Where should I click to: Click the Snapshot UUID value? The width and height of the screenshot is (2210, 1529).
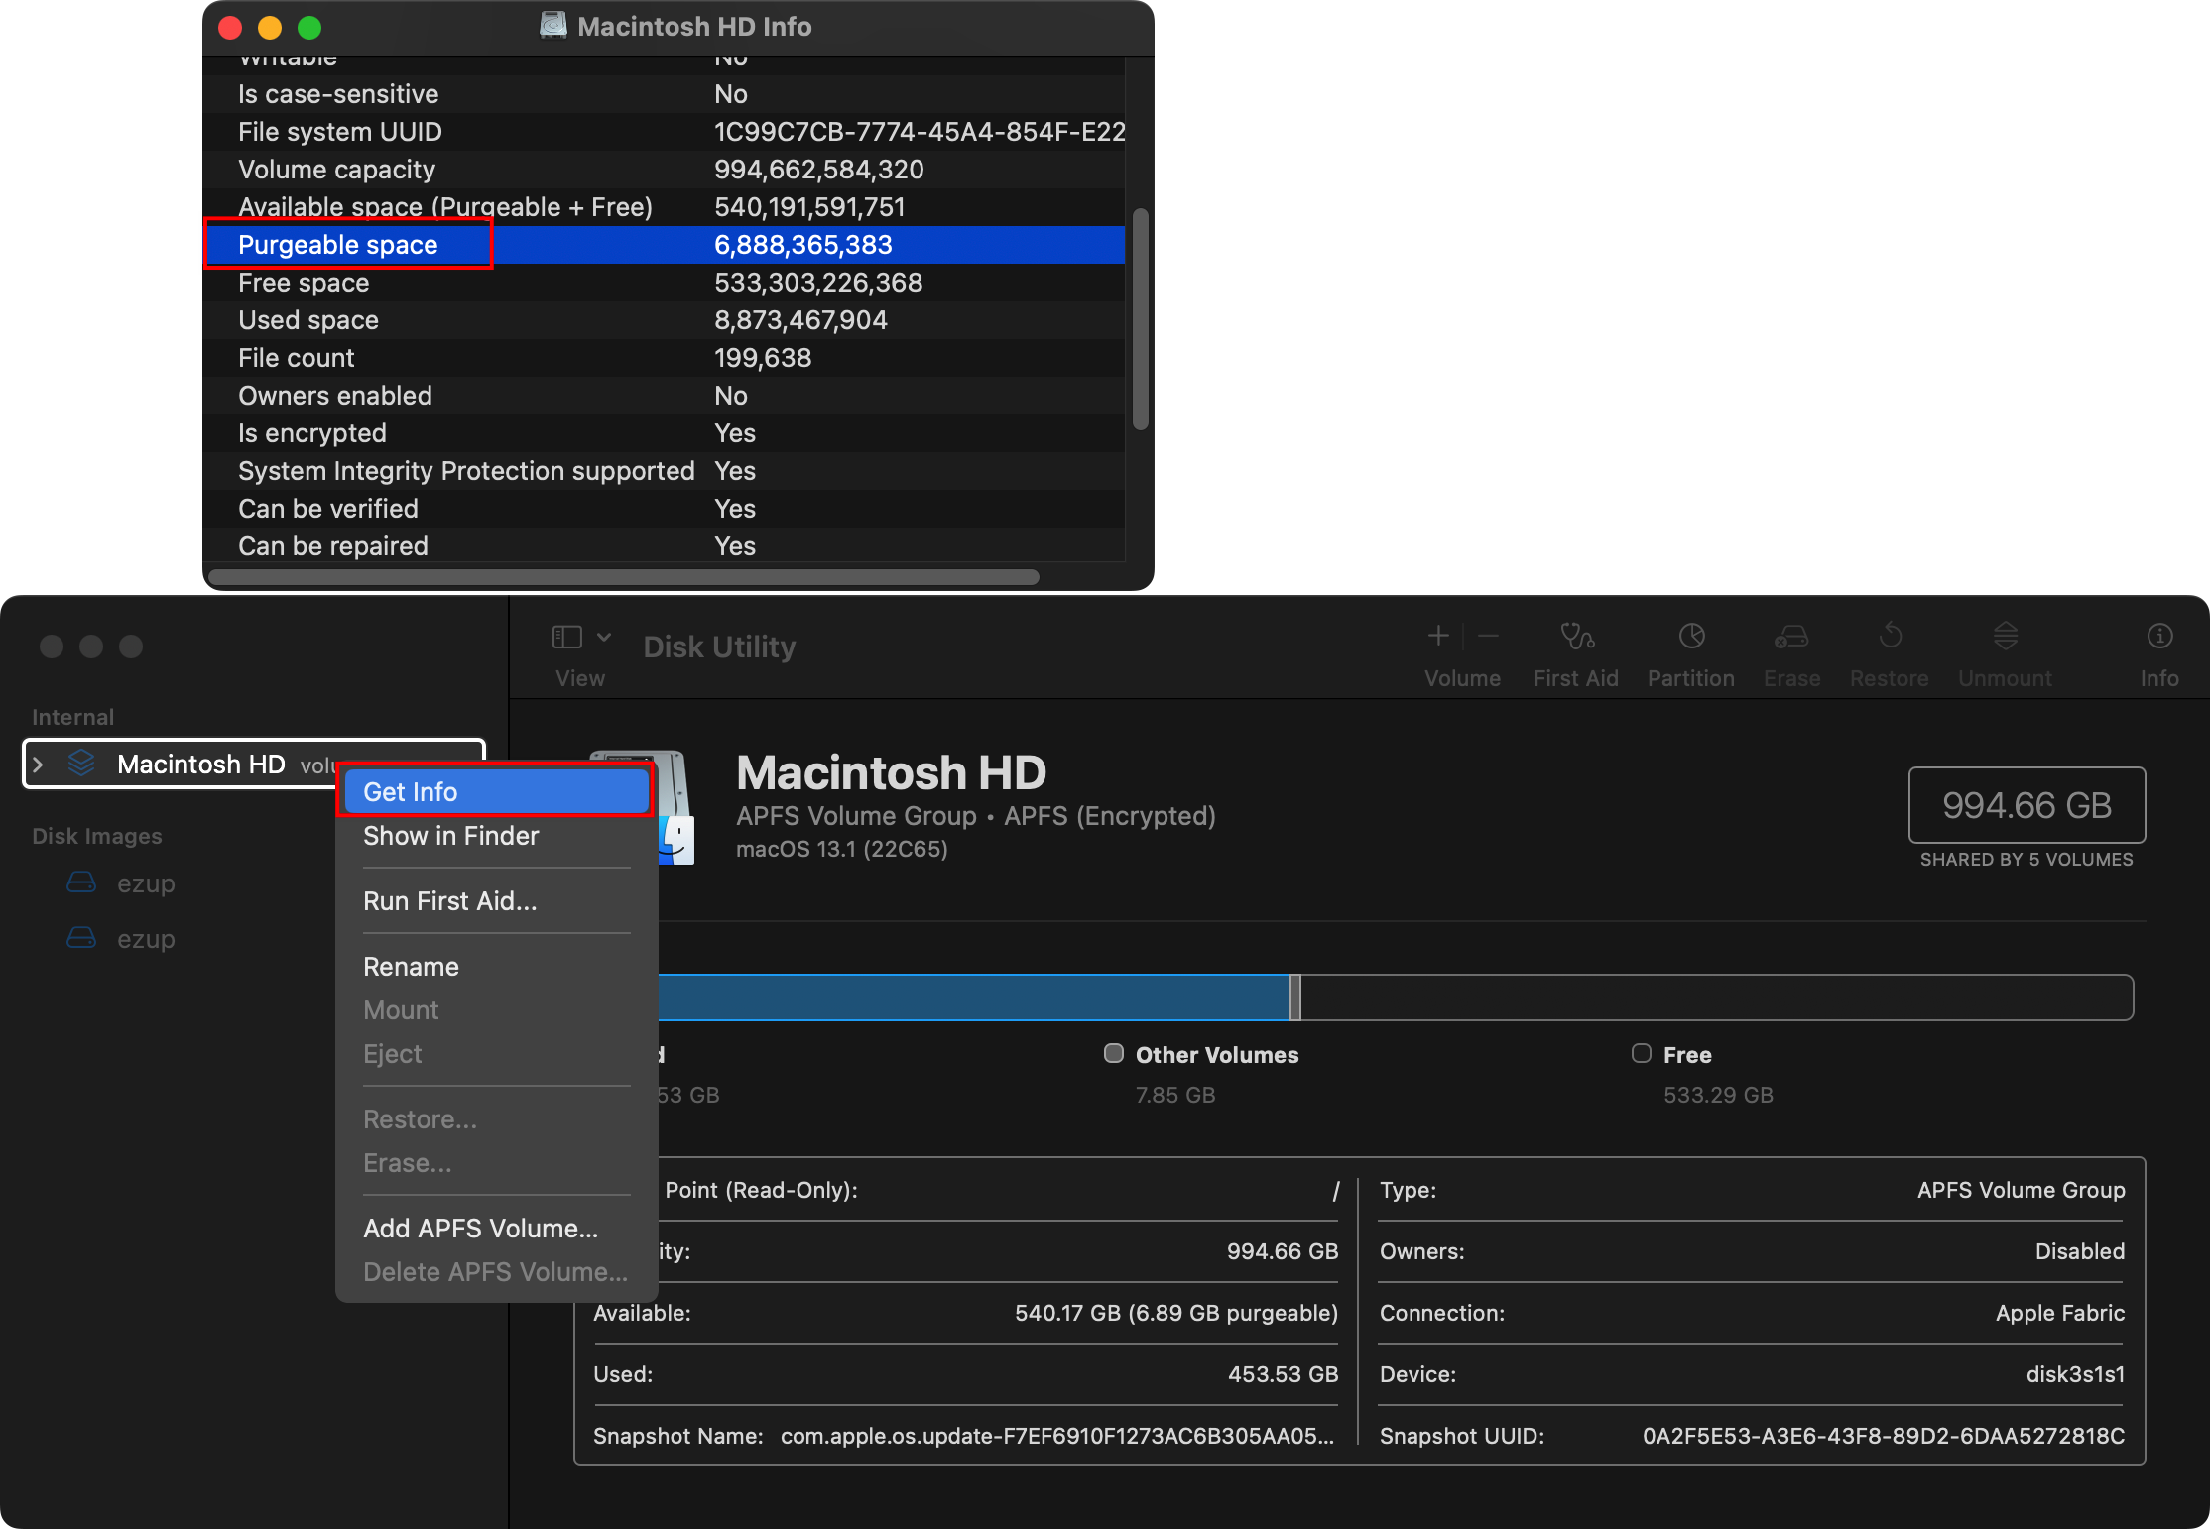click(x=1884, y=1436)
